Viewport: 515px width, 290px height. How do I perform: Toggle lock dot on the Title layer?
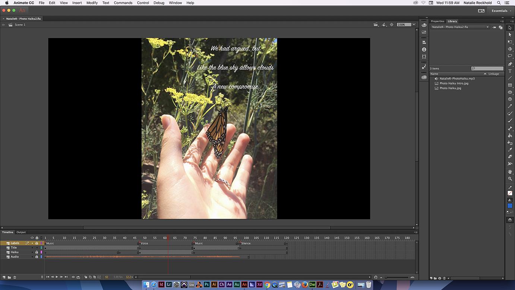click(37, 248)
